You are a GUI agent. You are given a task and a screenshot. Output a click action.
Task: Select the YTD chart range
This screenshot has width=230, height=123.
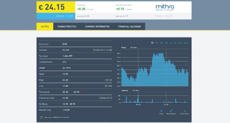coord(180,43)
